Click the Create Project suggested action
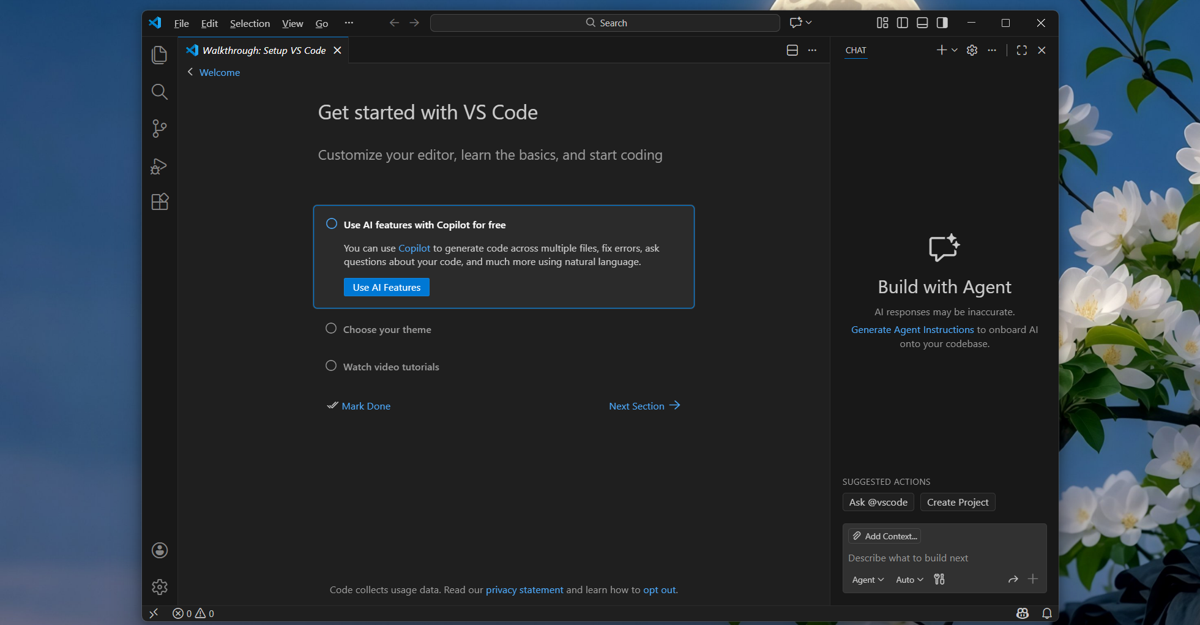Screen dimensions: 1200x625 pos(958,502)
